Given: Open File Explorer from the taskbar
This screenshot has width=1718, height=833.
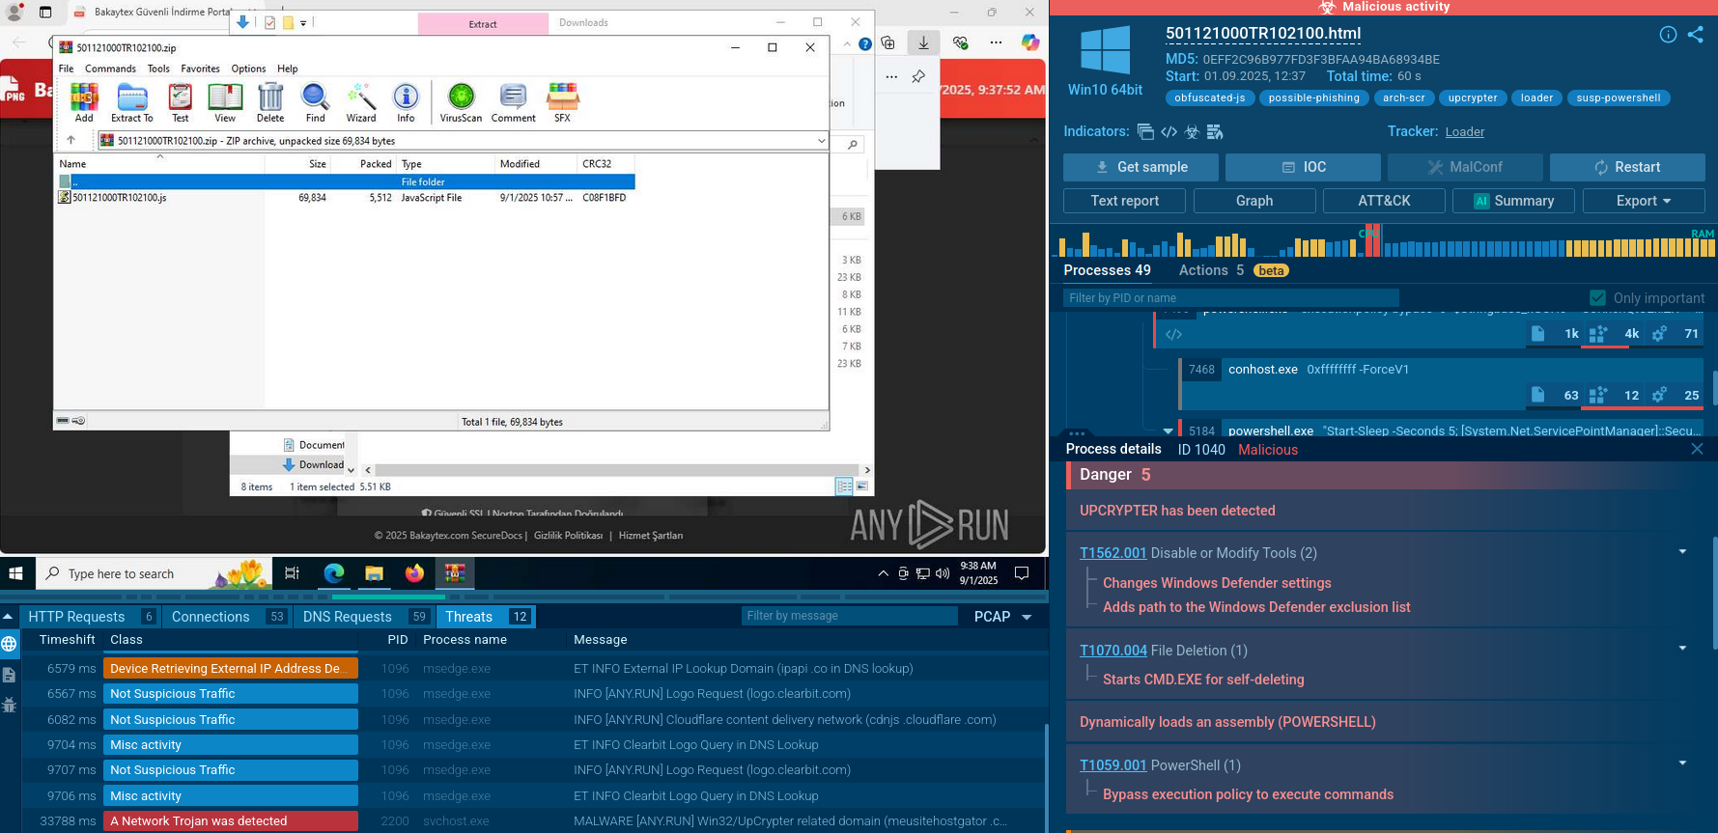Looking at the screenshot, I should click(374, 573).
